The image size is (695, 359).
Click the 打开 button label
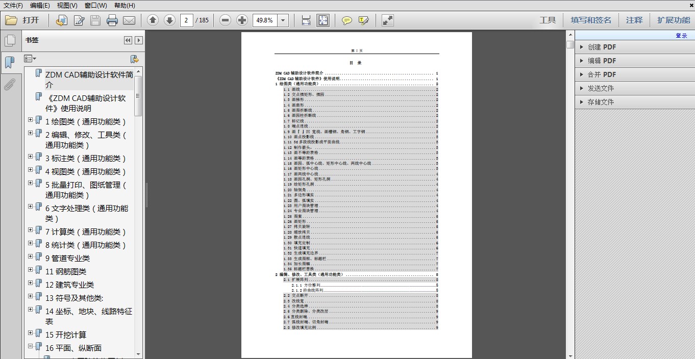(x=31, y=20)
